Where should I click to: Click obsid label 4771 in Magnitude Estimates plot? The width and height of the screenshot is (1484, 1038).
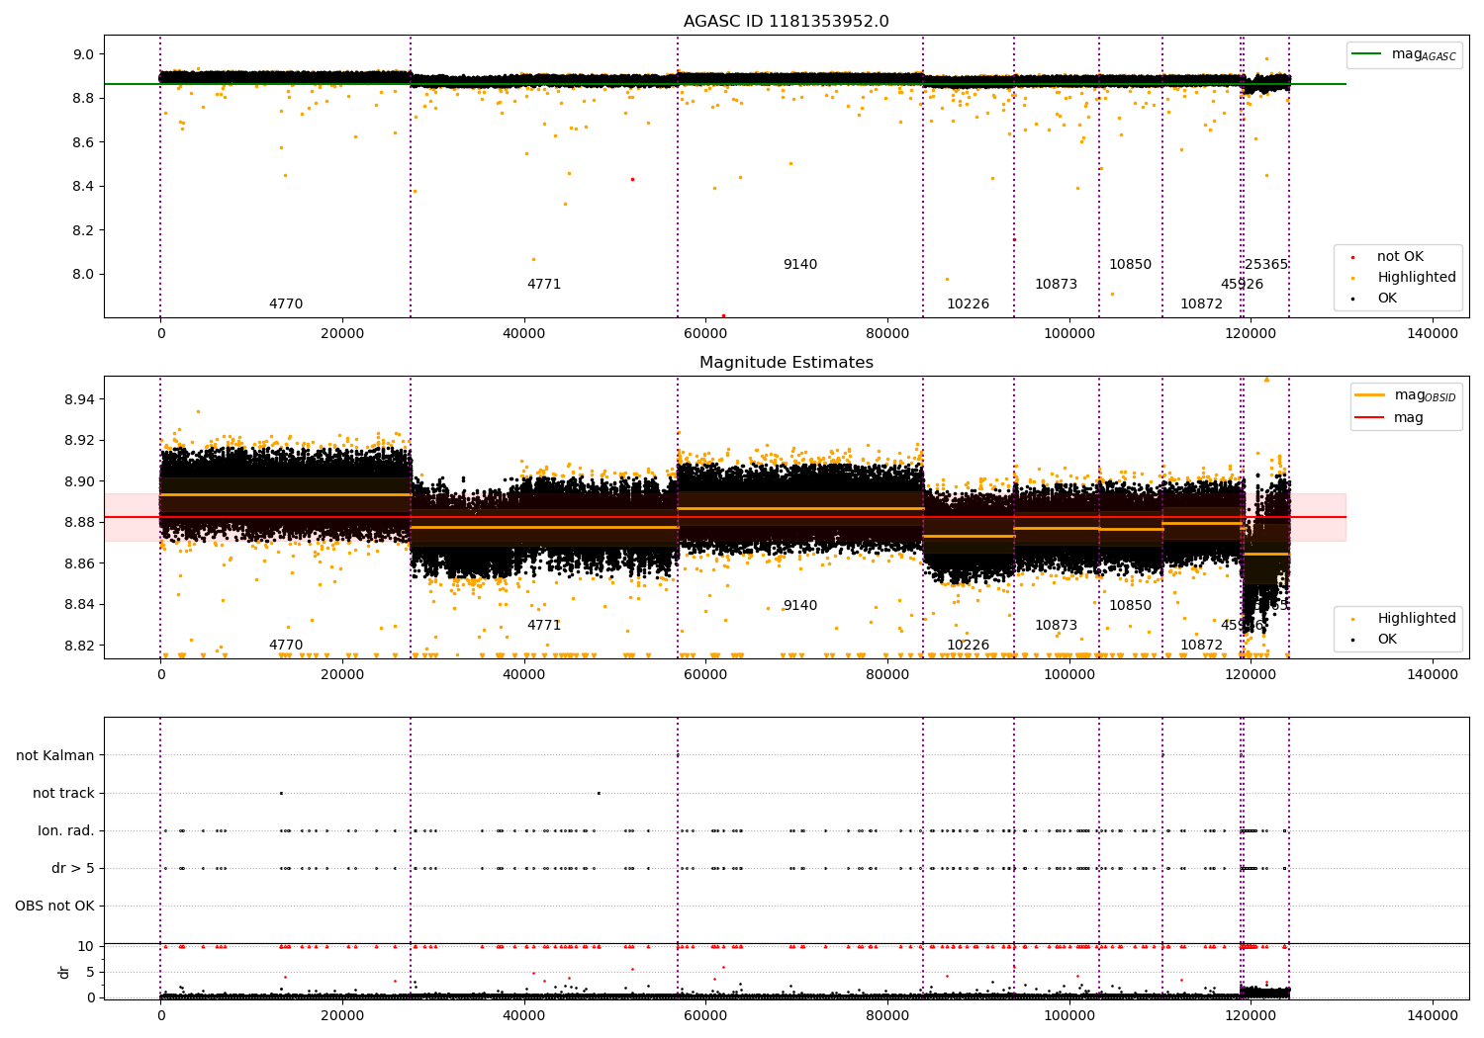(544, 626)
